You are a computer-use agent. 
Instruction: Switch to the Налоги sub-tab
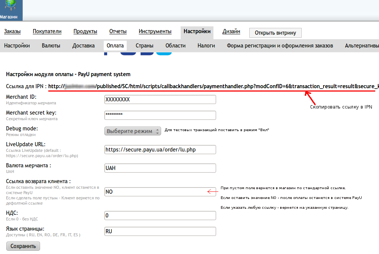pyautogui.click(x=206, y=46)
